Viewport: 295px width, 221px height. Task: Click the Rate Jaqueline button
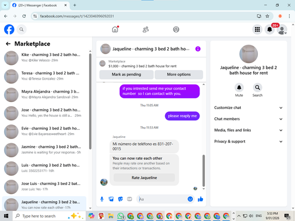click(x=144, y=177)
